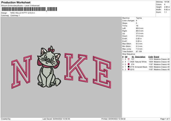Click the Brand column header

click(156, 57)
